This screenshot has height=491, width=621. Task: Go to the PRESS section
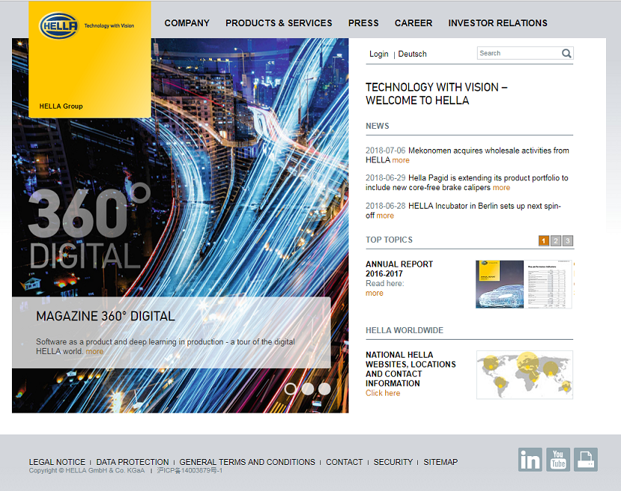pos(363,23)
